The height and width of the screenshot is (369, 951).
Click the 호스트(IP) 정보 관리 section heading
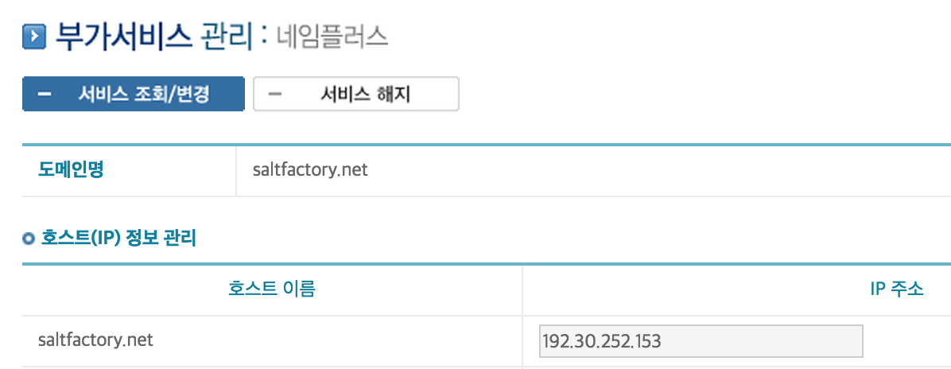[118, 238]
